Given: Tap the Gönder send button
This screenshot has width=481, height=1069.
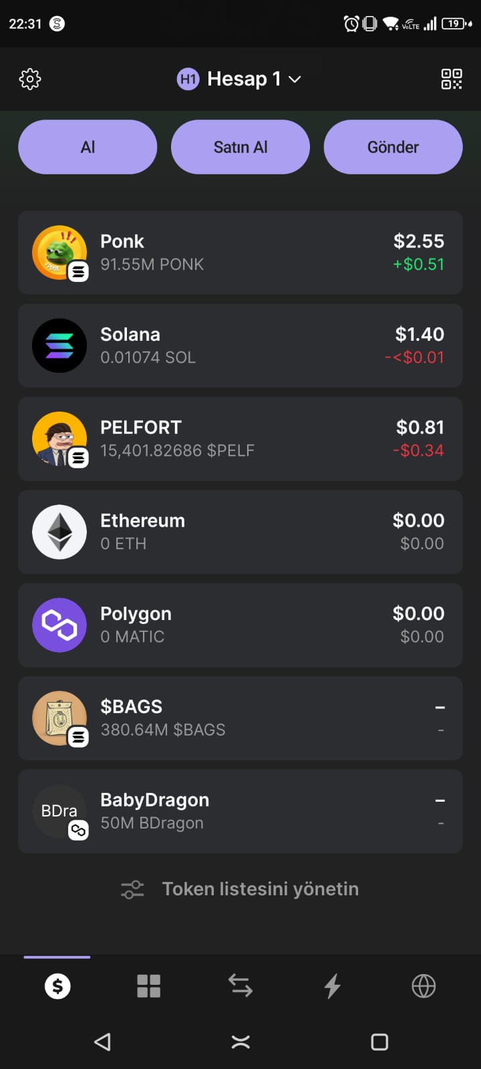Looking at the screenshot, I should click(x=393, y=147).
